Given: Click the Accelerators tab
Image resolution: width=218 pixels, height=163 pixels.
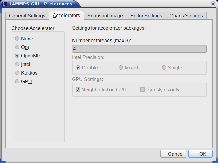Looking at the screenshot, I should 66,15.
